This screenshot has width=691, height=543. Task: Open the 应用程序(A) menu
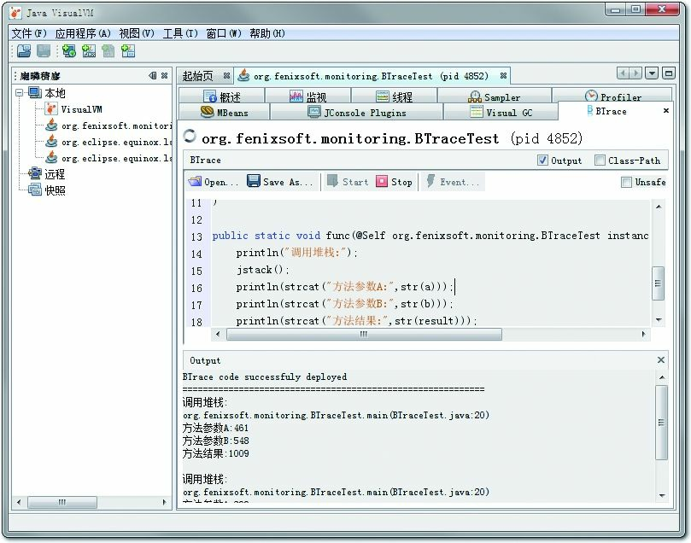pyautogui.click(x=83, y=33)
